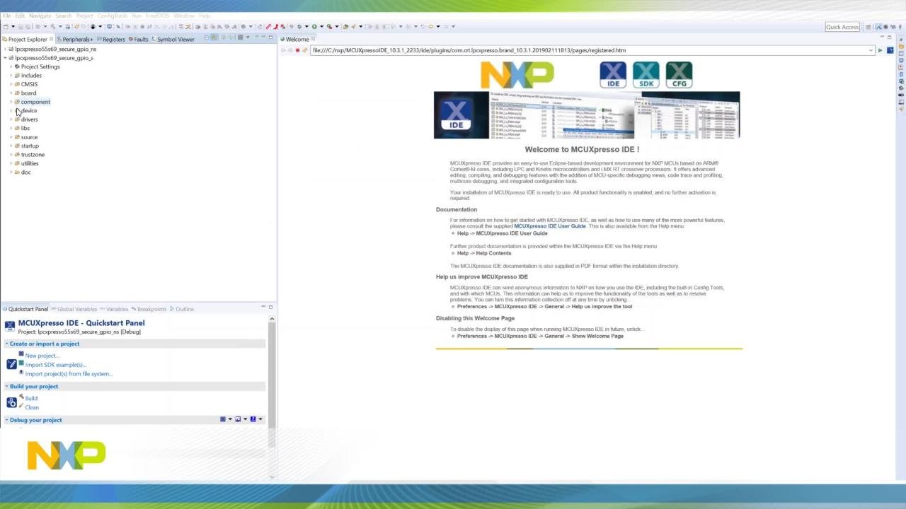The image size is (906, 509).
Task: Click the Clean link in Quickstart Panel
Action: [x=32, y=407]
